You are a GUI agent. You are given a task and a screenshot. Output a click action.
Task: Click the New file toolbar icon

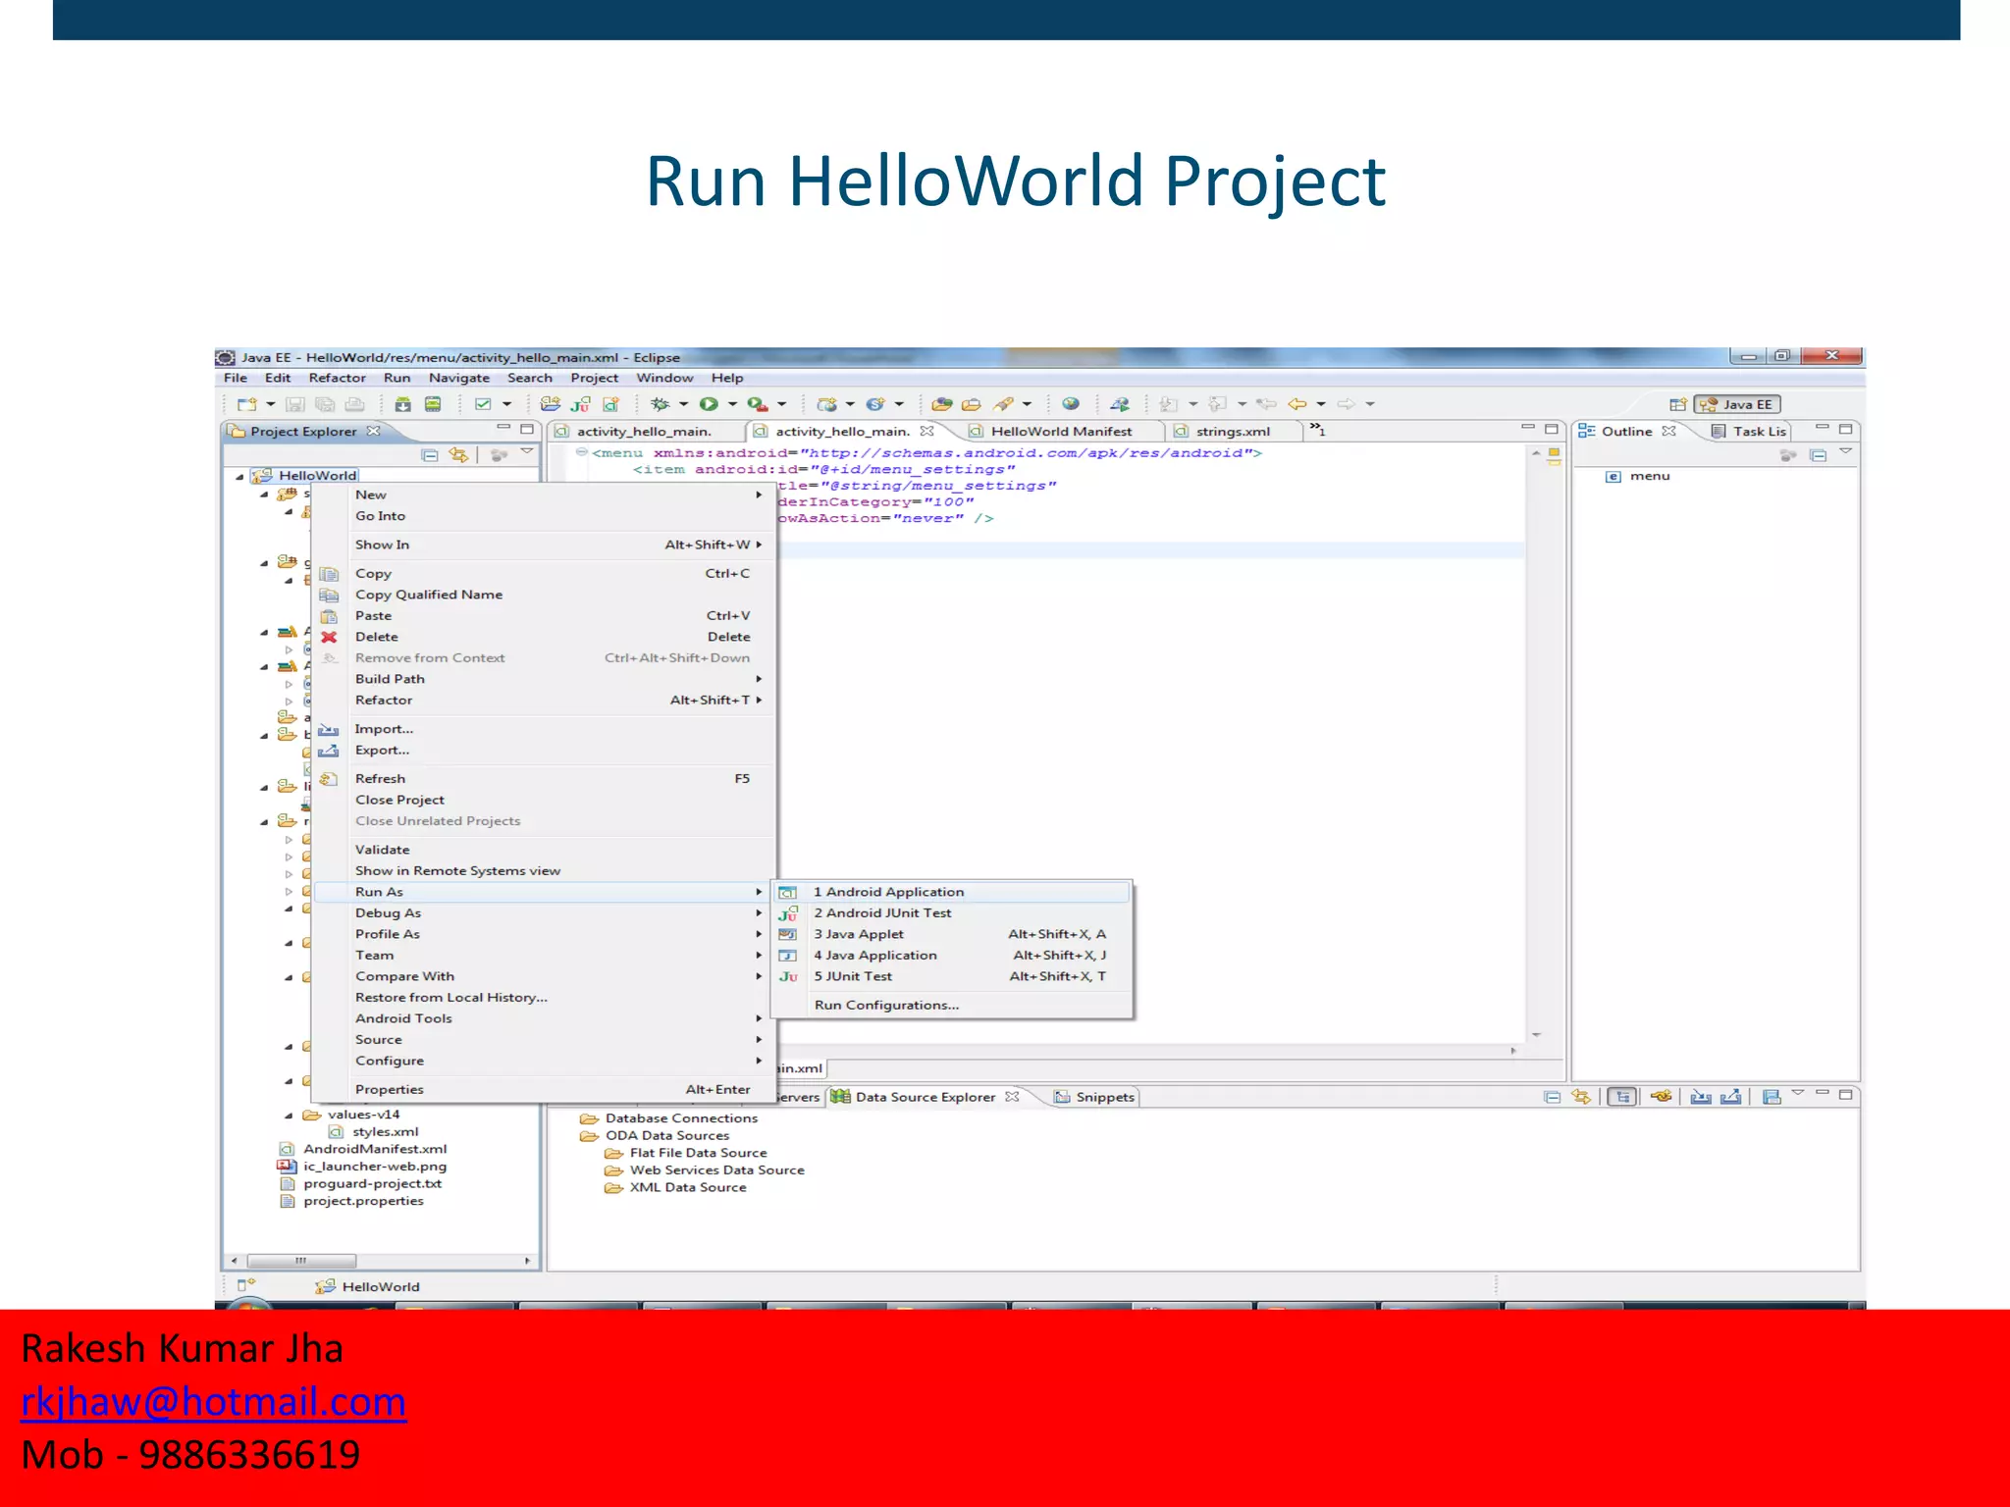246,404
